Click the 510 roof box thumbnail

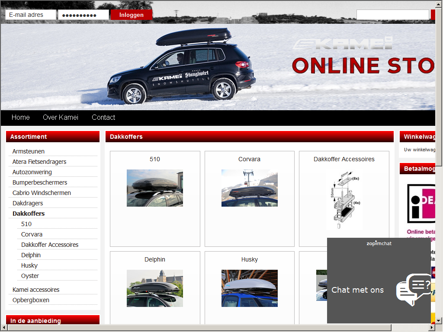(155, 188)
